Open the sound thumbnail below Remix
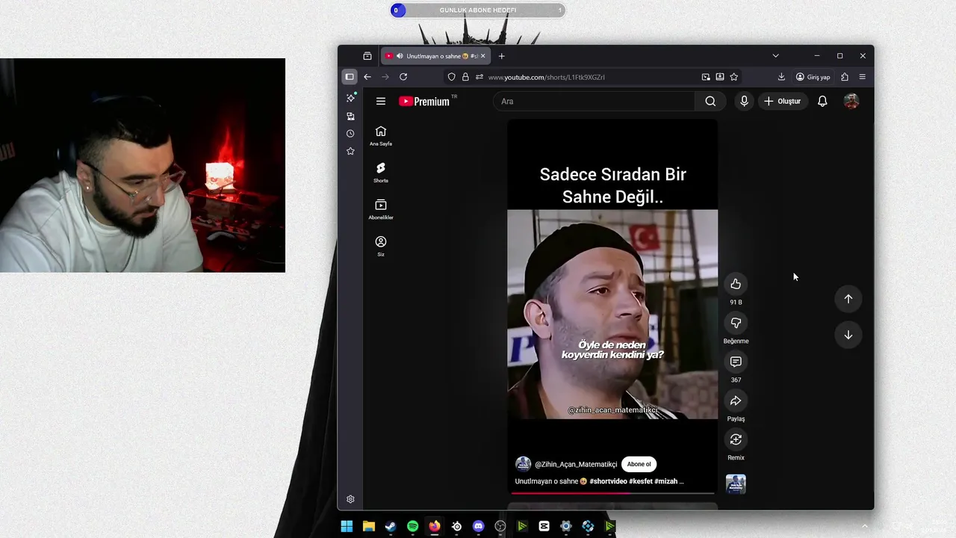The width and height of the screenshot is (956, 538). 736,484
